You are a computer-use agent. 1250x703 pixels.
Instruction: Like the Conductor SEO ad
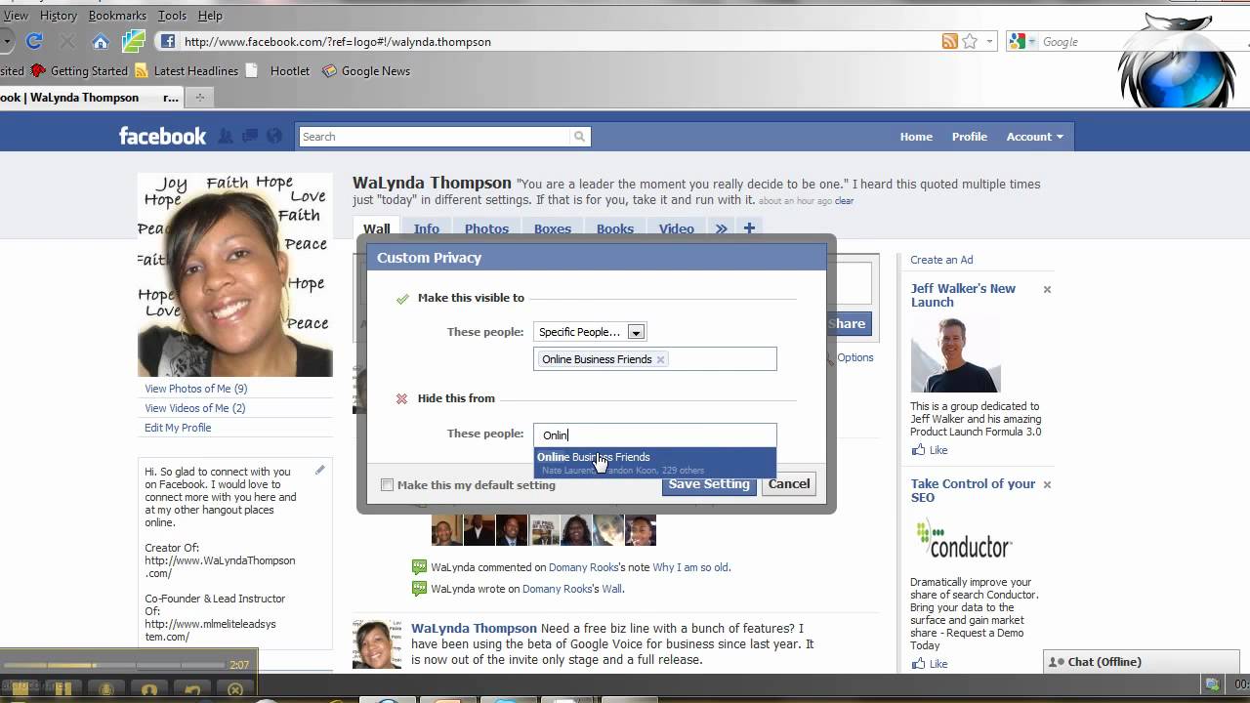tap(930, 664)
